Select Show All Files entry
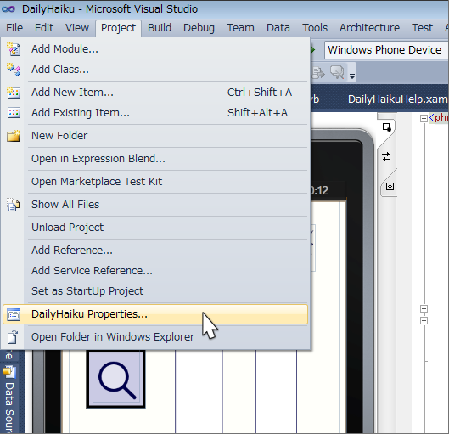Viewport: 449px width, 434px height. [x=155, y=204]
